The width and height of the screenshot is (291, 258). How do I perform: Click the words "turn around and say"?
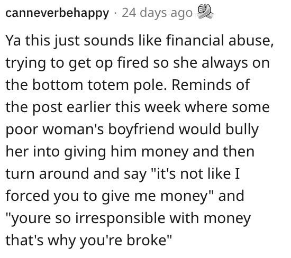tap(76, 174)
